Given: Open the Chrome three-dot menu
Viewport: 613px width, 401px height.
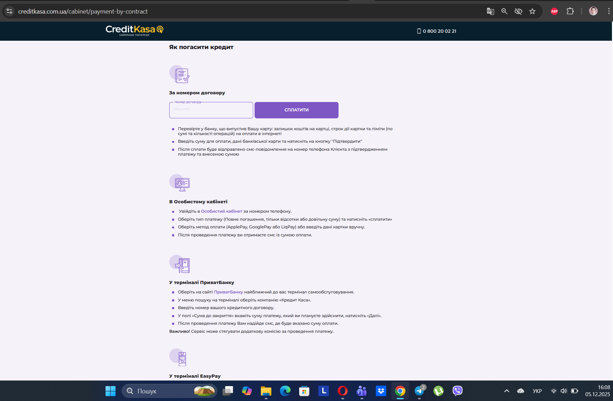Looking at the screenshot, I should pos(608,11).
